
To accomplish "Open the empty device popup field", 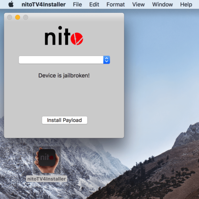I will [64, 60].
